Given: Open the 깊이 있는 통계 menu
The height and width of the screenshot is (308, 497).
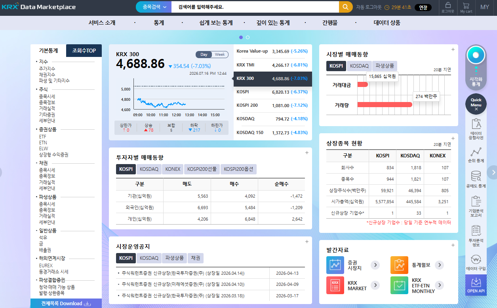Looking at the screenshot, I should tap(272, 23).
